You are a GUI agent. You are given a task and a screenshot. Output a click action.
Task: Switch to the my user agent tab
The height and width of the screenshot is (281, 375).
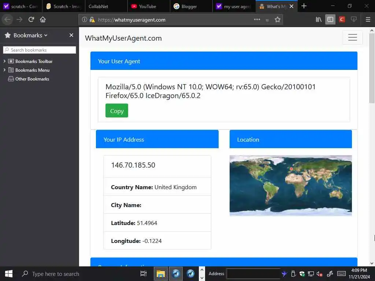click(234, 6)
